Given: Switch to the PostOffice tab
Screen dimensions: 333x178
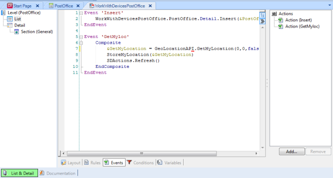Looking at the screenshot, I should click(63, 6).
